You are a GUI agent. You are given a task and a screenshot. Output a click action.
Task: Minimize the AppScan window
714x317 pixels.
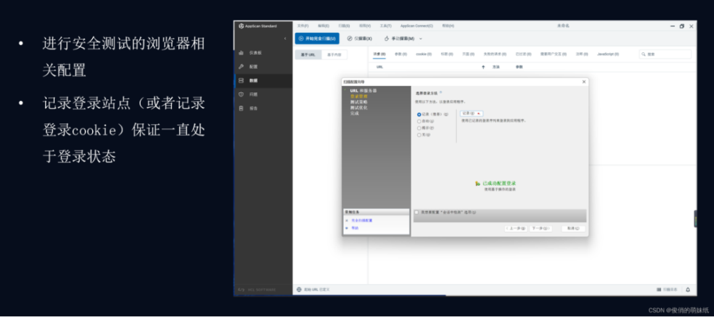pyautogui.click(x=672, y=26)
